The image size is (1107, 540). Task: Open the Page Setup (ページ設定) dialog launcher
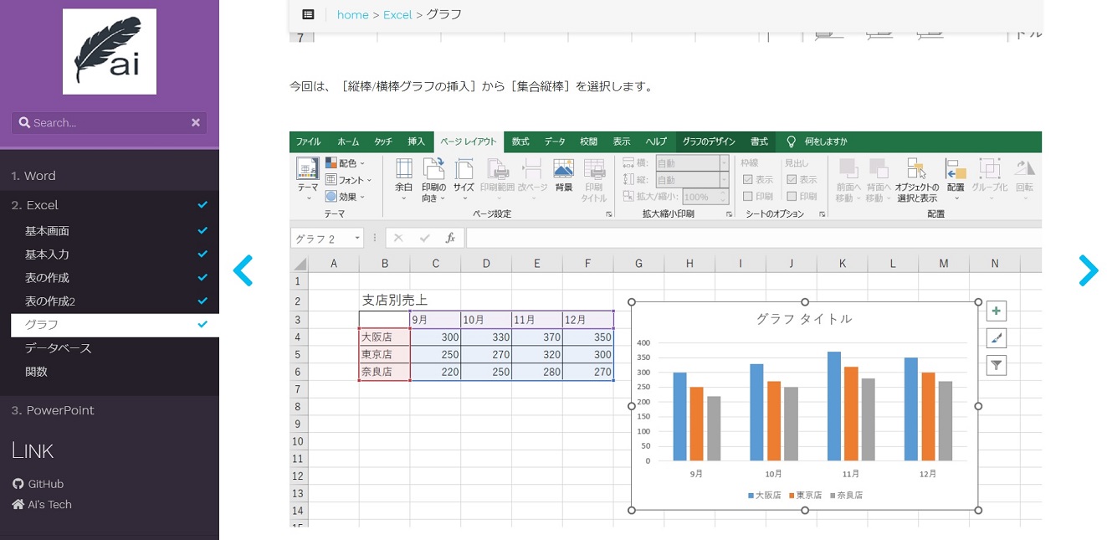click(x=608, y=214)
